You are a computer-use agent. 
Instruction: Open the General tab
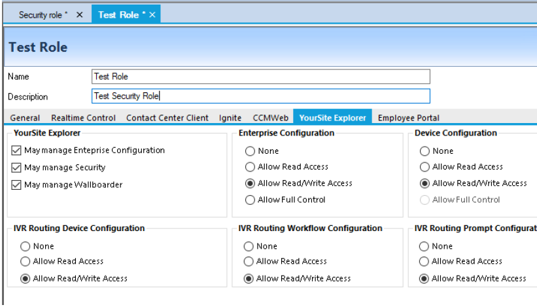point(25,118)
